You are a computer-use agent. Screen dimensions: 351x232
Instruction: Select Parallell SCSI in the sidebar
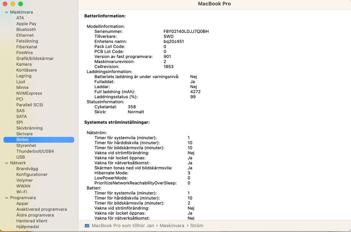click(x=30, y=105)
